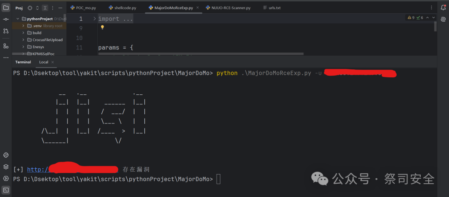Click the yellow lightbulb quick-fix icon
This screenshot has height=197, width=449.
point(102,27)
